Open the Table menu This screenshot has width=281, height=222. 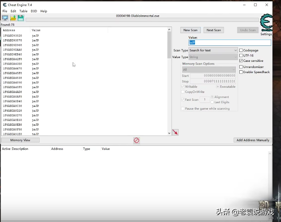[x=23, y=11]
